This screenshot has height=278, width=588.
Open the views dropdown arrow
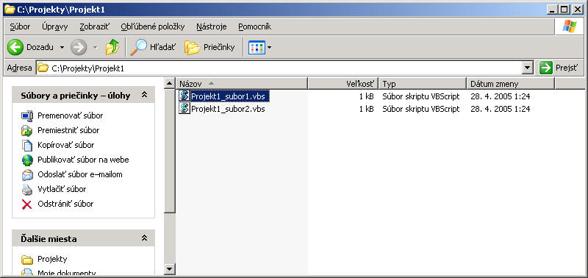click(x=269, y=48)
